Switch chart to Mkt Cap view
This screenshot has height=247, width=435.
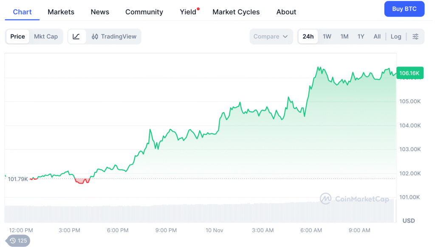pyautogui.click(x=46, y=36)
